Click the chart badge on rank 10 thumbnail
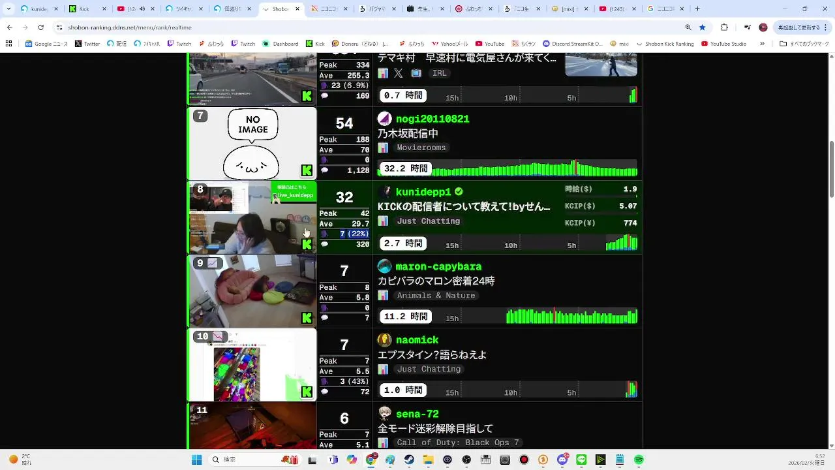The image size is (835, 470). (217, 337)
